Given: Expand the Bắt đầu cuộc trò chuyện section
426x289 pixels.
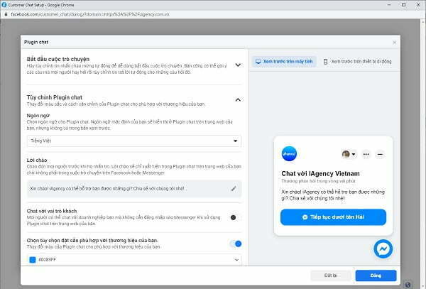Looking at the screenshot, I should pos(238,65).
